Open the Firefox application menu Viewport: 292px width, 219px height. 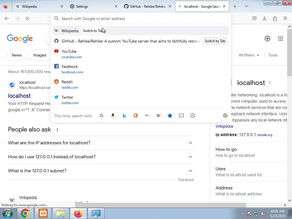[285, 18]
